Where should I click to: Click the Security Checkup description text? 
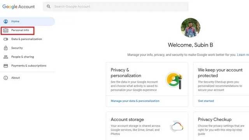pos(220,86)
